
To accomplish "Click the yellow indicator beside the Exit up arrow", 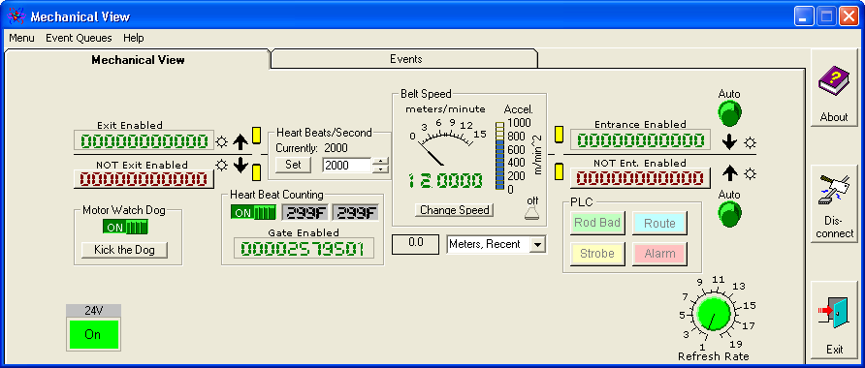I will 257,136.
